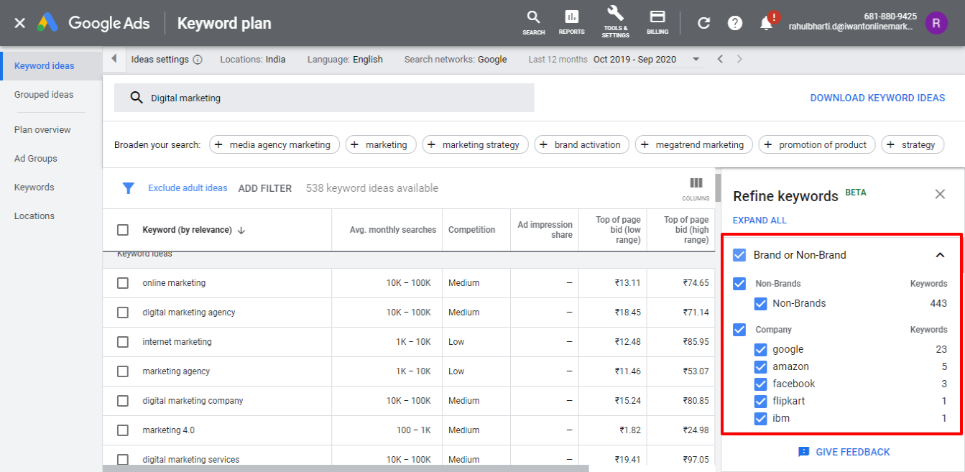The height and width of the screenshot is (472, 965).
Task: Add 'promotion of product' suggestion chip
Action: click(x=818, y=144)
